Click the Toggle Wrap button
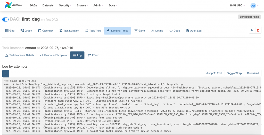This screenshot has height=135, width=264. point(234,73)
